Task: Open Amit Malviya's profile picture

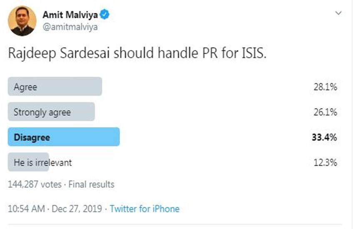Action: 22,21
